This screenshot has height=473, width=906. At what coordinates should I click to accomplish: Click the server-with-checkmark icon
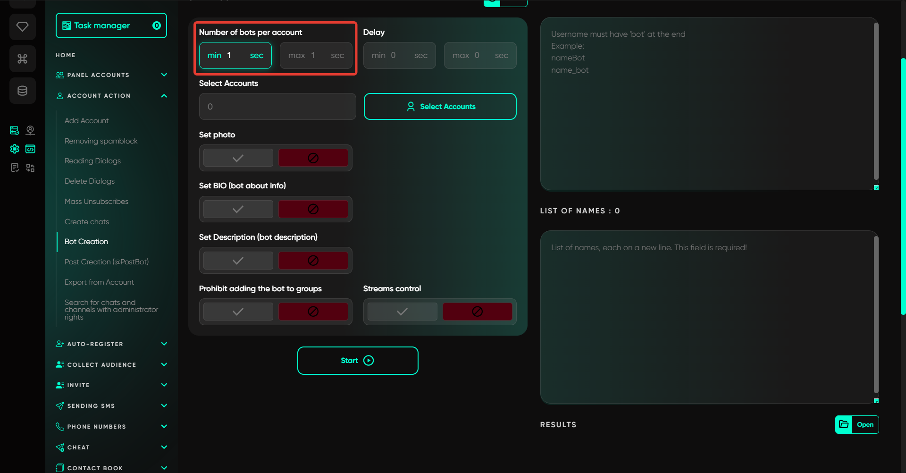pyautogui.click(x=15, y=130)
